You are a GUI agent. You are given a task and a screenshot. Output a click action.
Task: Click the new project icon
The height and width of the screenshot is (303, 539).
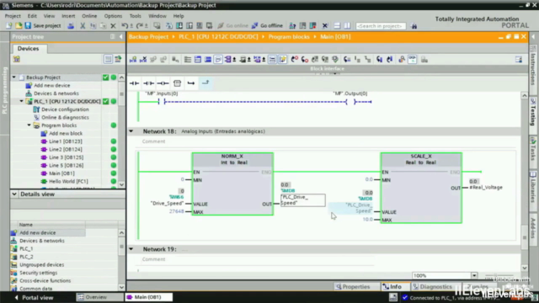pyautogui.click(x=9, y=26)
